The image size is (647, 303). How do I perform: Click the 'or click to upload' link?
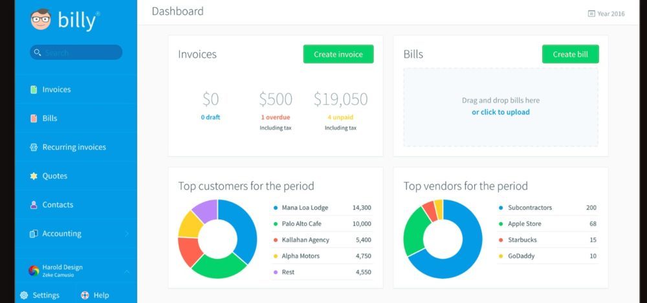coord(500,112)
